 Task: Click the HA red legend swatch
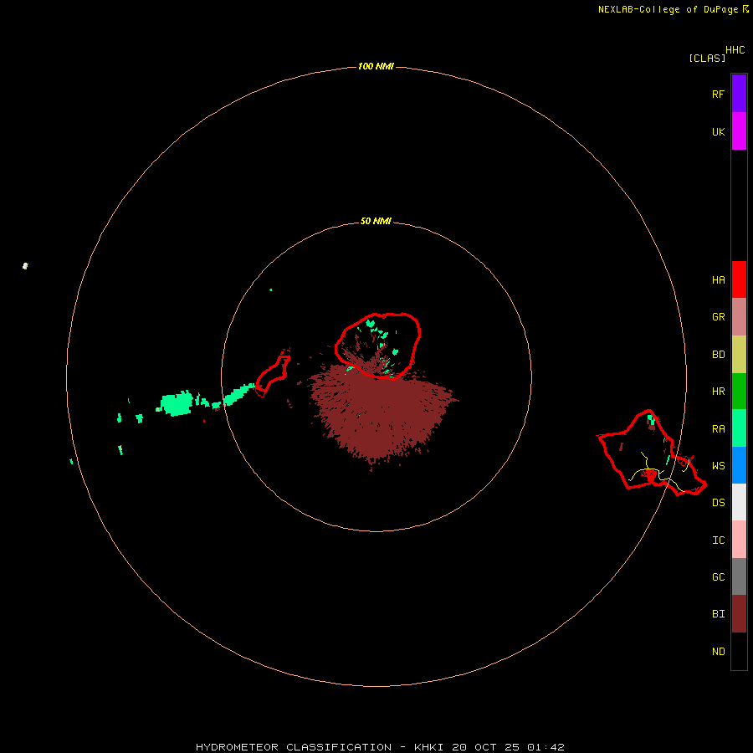[739, 279]
